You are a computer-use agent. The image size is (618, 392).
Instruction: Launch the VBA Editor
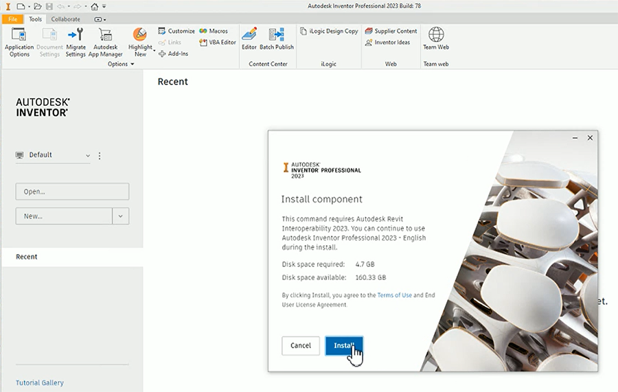click(218, 42)
